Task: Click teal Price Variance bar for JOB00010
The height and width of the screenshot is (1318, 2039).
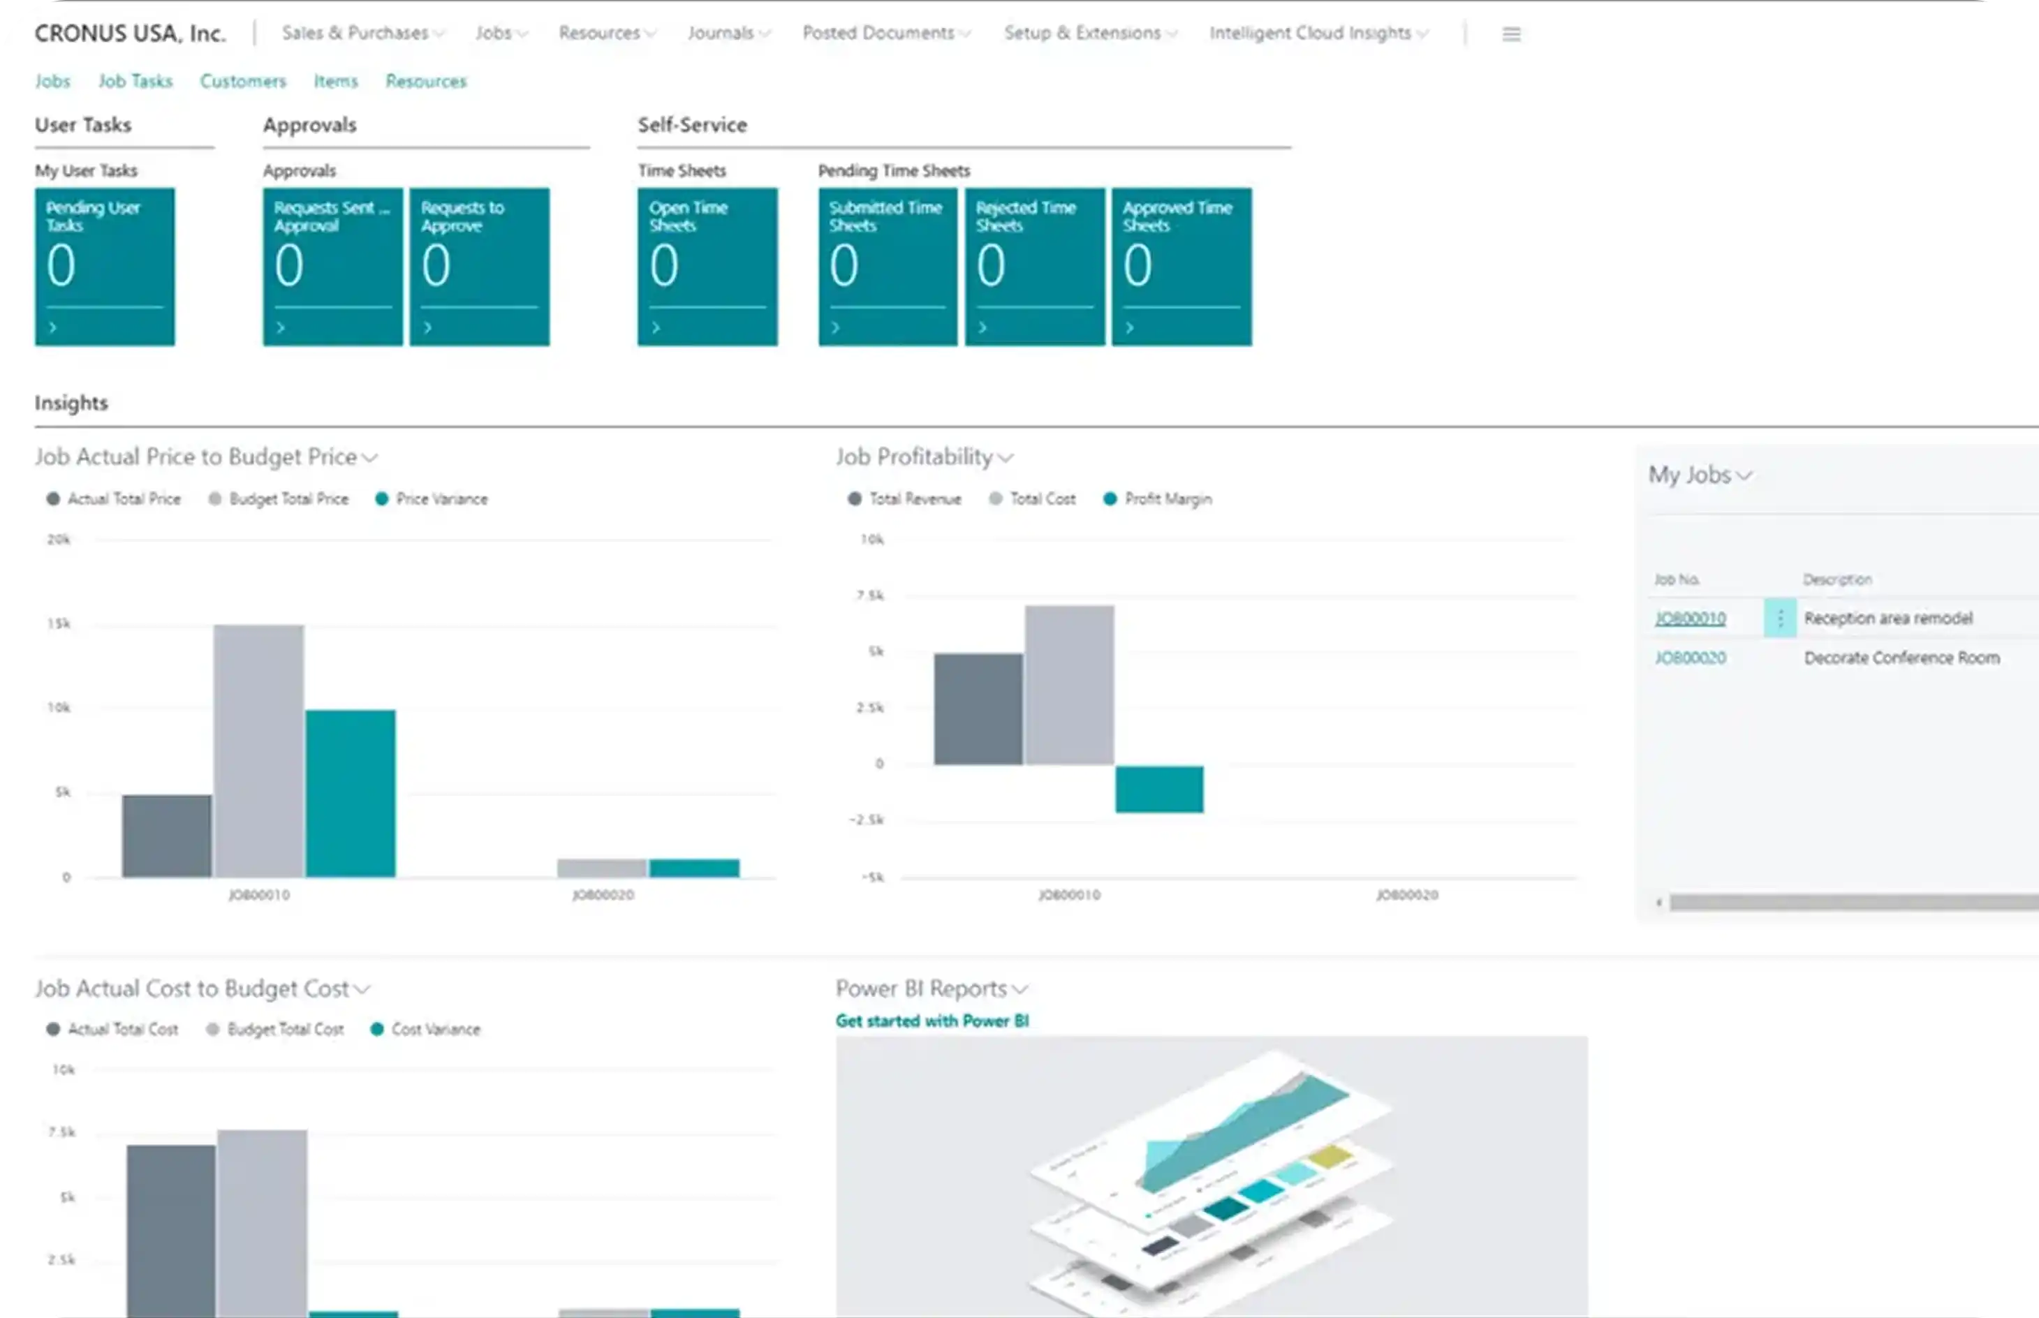Action: pyautogui.click(x=350, y=792)
